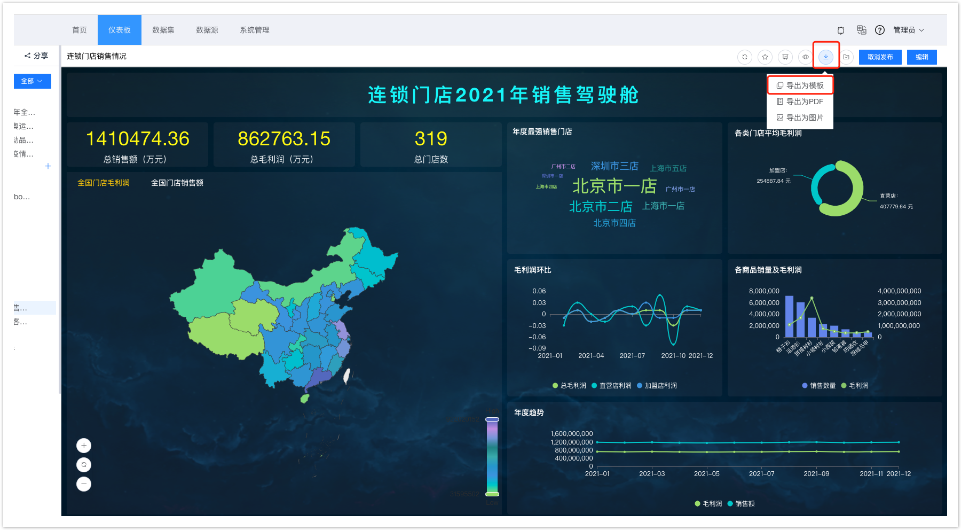This screenshot has width=961, height=530.
Task: Toggle 总毛利润 legend in 毛利润环比
Action: tap(569, 386)
